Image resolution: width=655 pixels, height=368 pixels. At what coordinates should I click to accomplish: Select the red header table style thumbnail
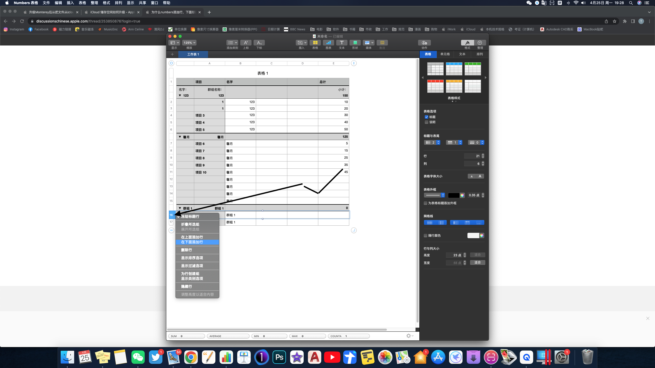(435, 86)
